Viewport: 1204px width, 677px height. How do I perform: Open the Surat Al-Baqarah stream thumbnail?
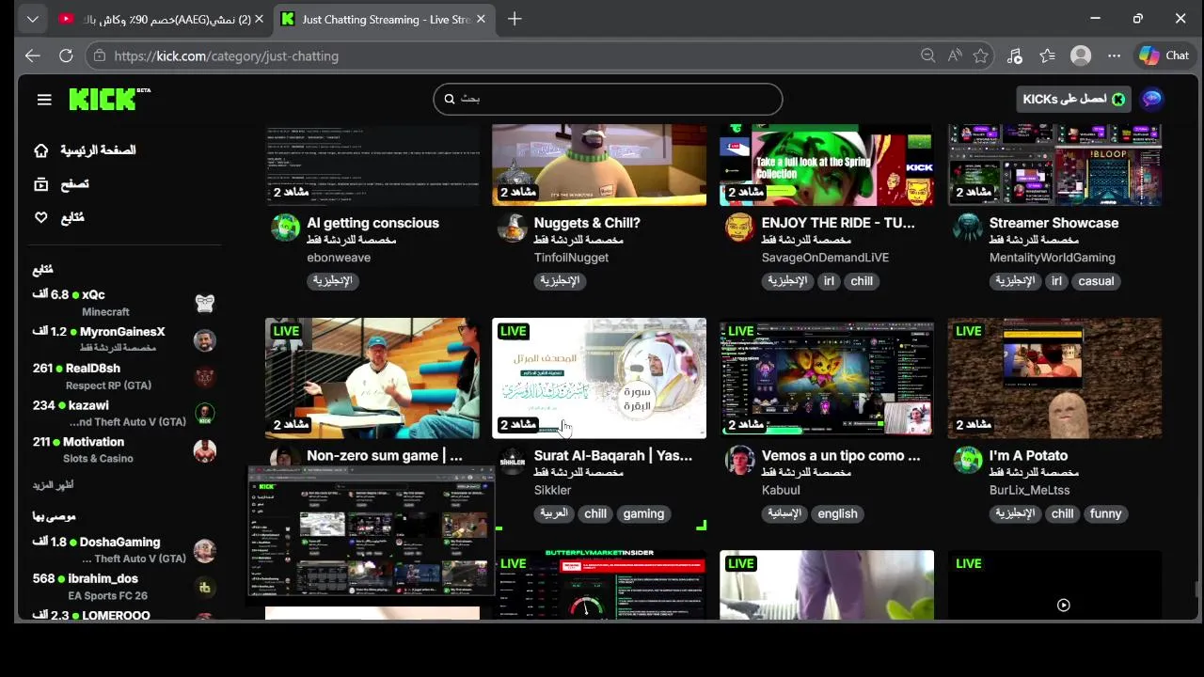[599, 378]
